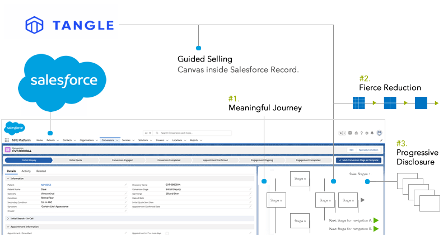The height and width of the screenshot is (235, 448).
Task: Edit the Condition field pencil icon
Action: coord(125,198)
